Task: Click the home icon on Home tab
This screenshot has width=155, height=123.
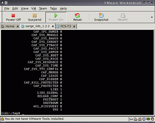Action: (3, 26)
